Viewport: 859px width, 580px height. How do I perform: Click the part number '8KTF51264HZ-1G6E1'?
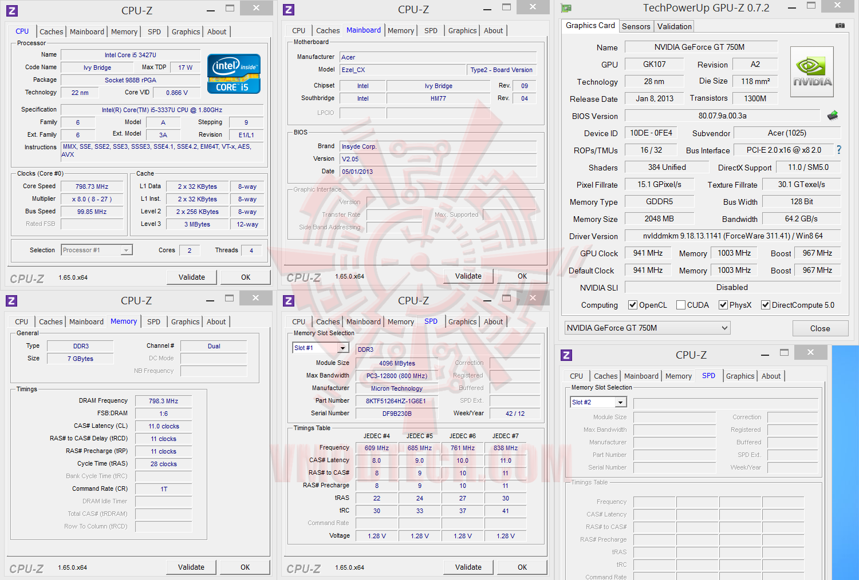pyautogui.click(x=396, y=401)
